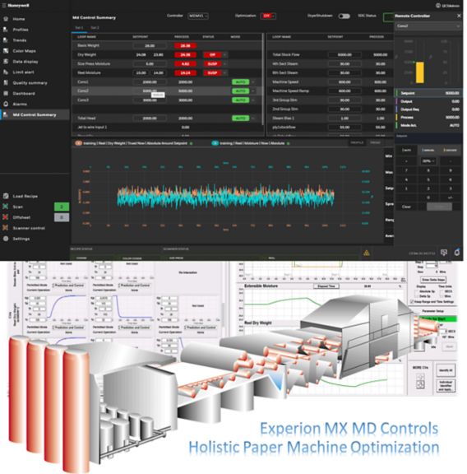Select the third keypad increment tab
467x474 pixels.
point(450,150)
